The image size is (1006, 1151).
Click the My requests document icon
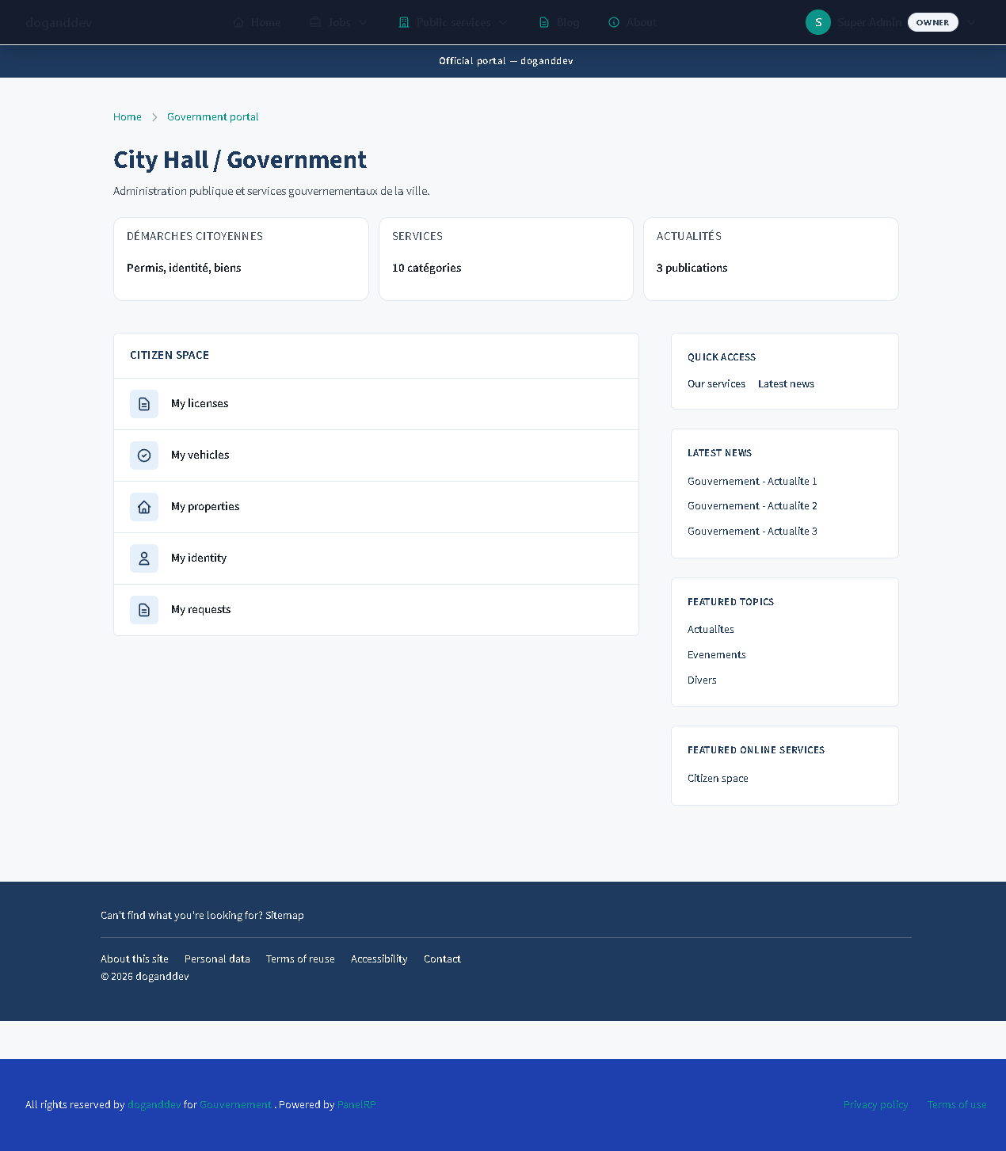[144, 610]
